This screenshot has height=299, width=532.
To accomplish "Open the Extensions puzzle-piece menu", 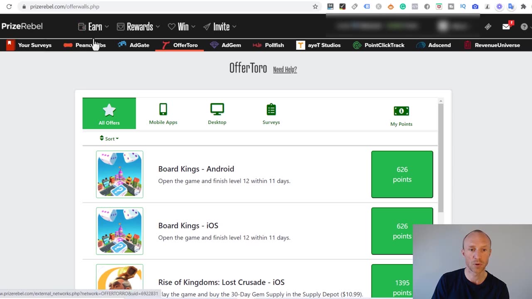I will [523, 7].
